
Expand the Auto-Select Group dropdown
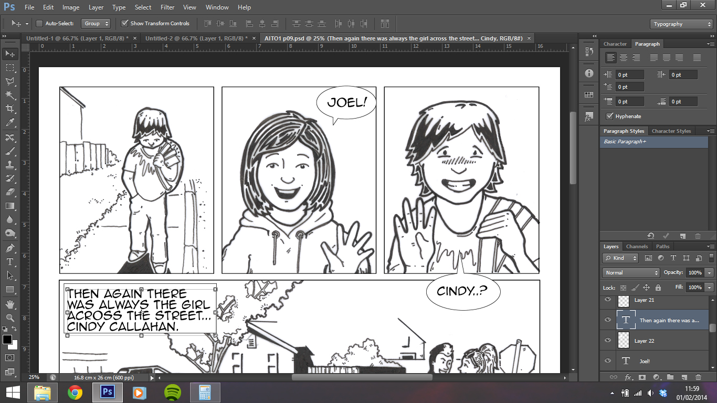96,24
